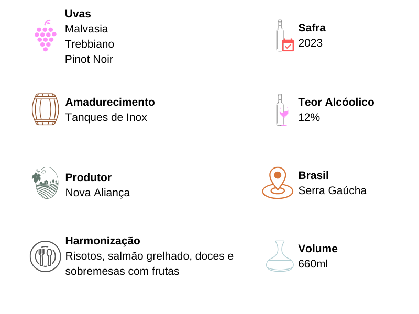Select the vineyard producer icon

[x=45, y=183]
